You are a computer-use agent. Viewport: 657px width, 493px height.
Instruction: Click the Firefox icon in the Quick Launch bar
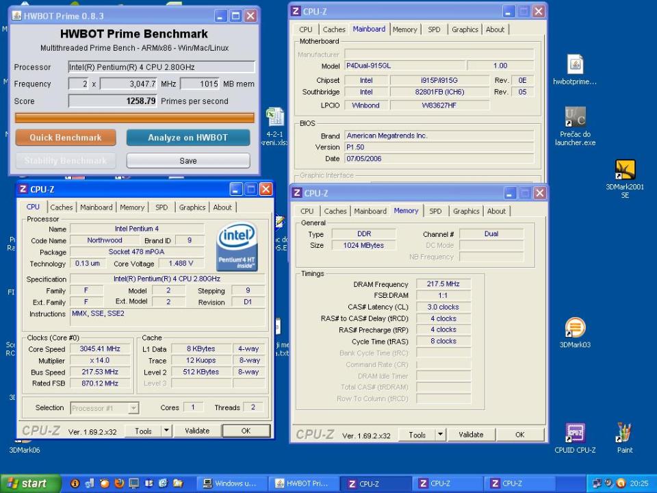(x=119, y=483)
